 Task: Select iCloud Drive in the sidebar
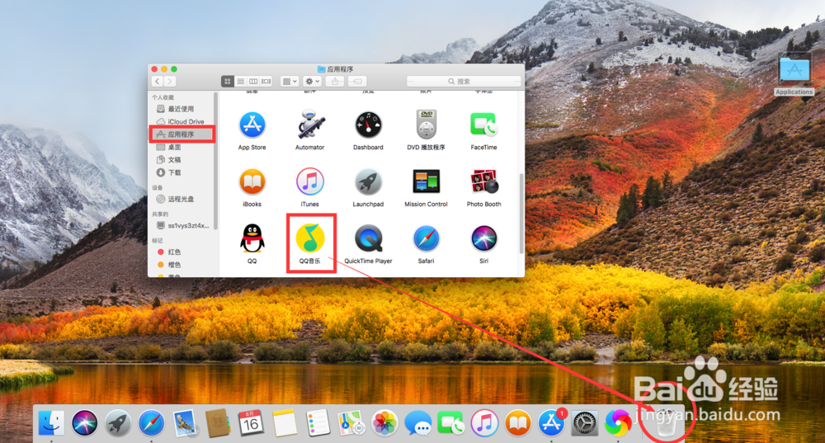coord(182,121)
